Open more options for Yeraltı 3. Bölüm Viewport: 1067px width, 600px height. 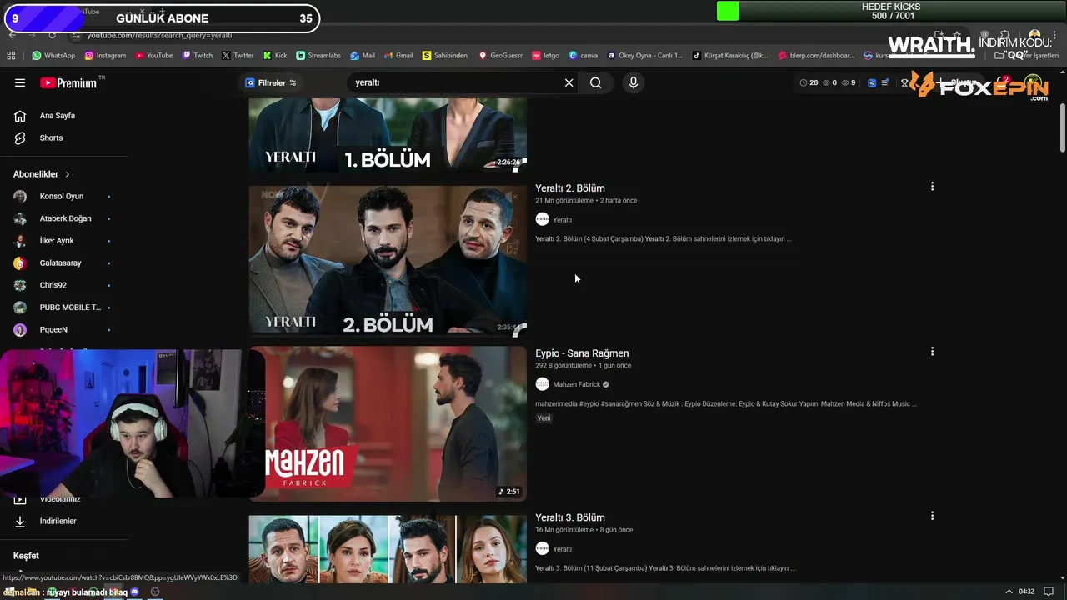(x=932, y=516)
